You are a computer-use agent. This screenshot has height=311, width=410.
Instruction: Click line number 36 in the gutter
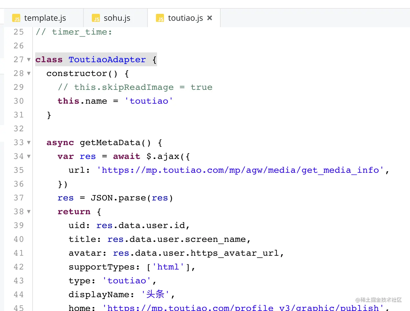[x=19, y=184]
